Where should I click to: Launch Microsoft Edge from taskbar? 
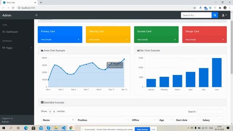tap(26, 128)
